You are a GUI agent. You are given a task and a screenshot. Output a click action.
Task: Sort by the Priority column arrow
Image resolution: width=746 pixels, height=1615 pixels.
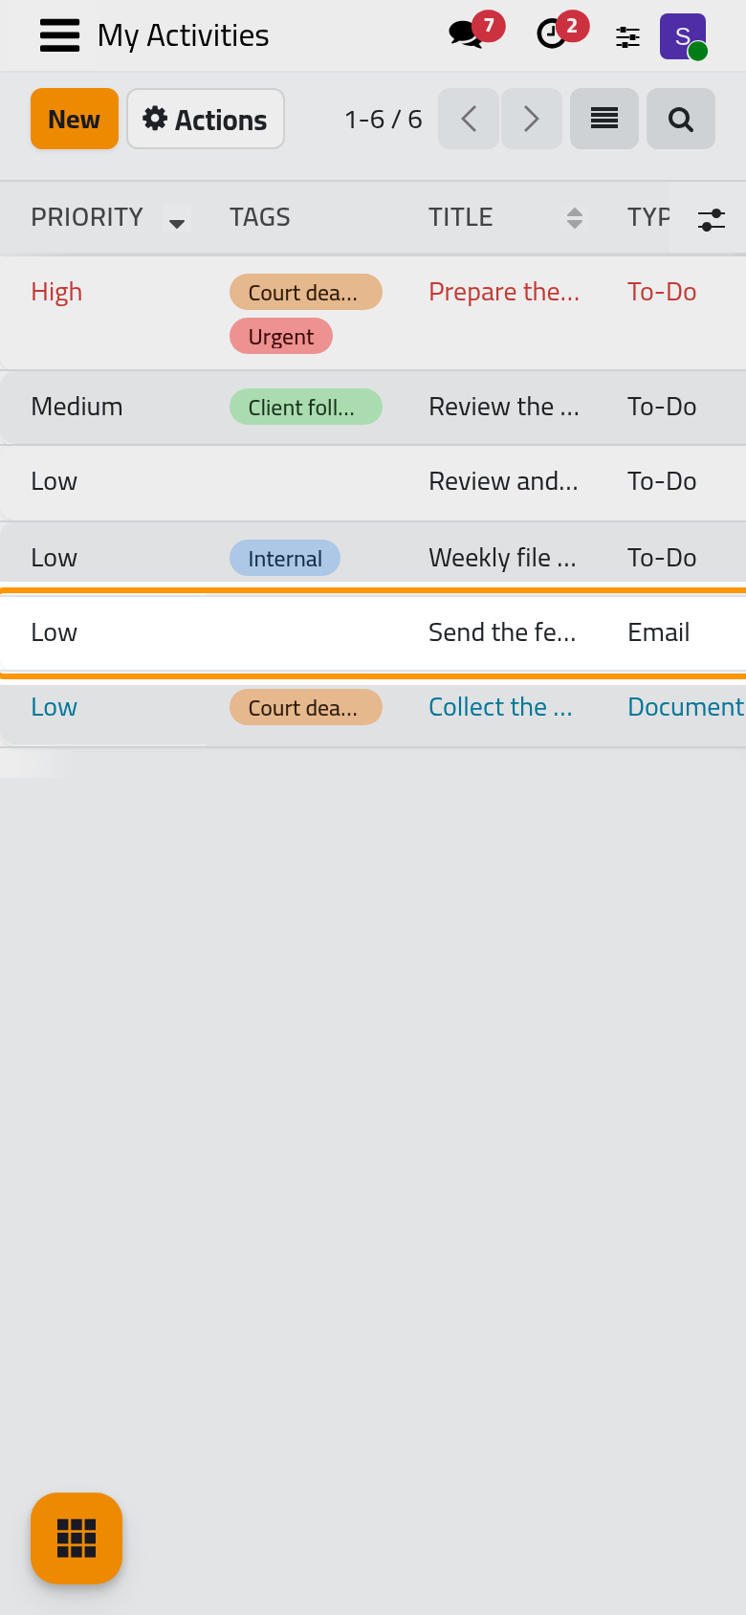177,219
